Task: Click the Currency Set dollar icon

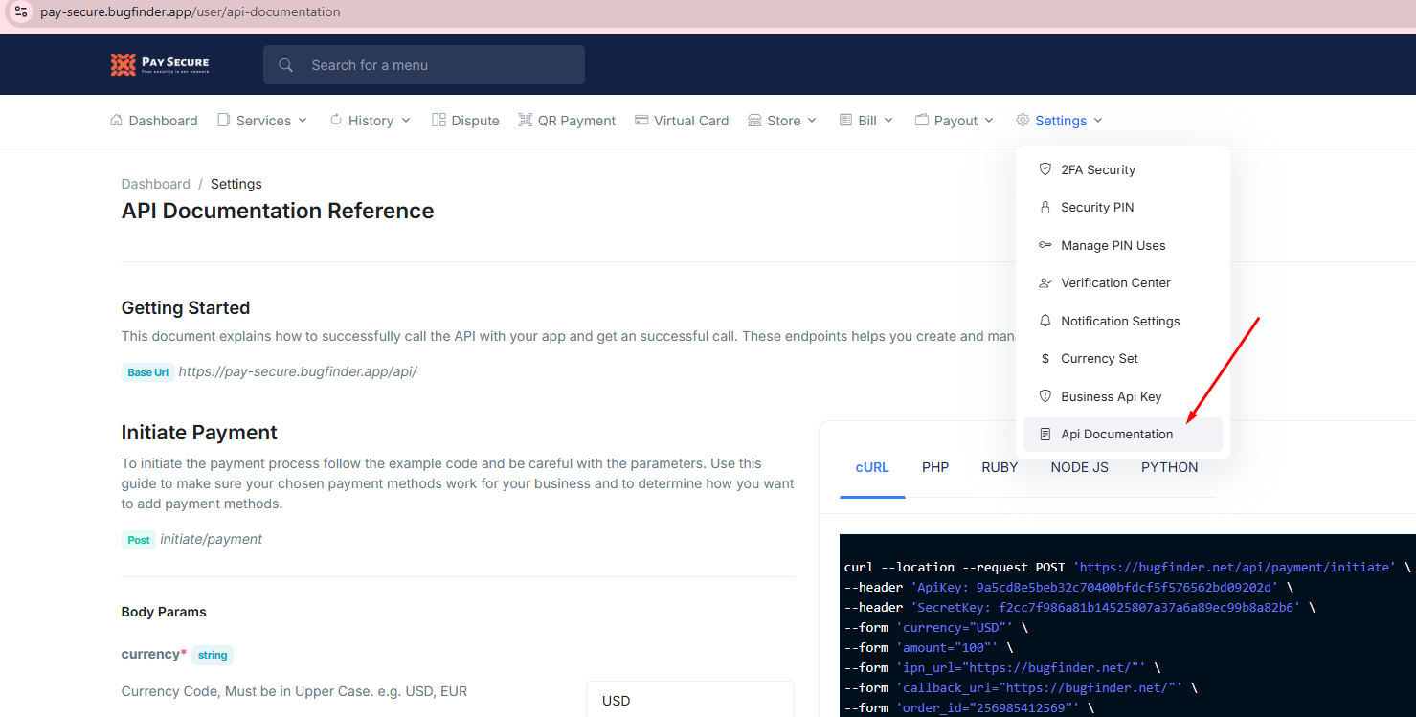Action: (x=1045, y=358)
